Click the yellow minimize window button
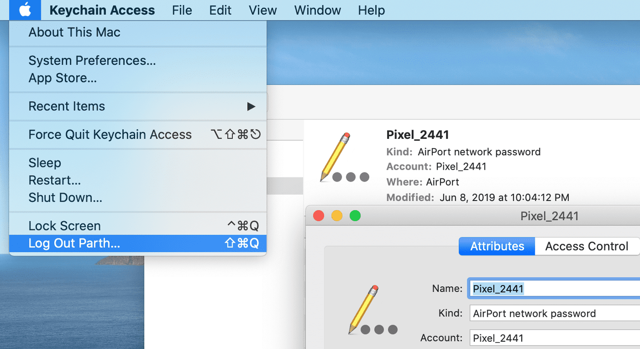The height and width of the screenshot is (349, 640). coord(337,216)
